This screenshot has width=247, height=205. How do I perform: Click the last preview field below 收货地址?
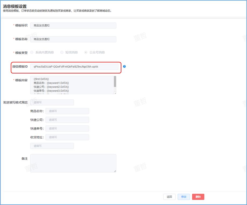tap(52, 146)
